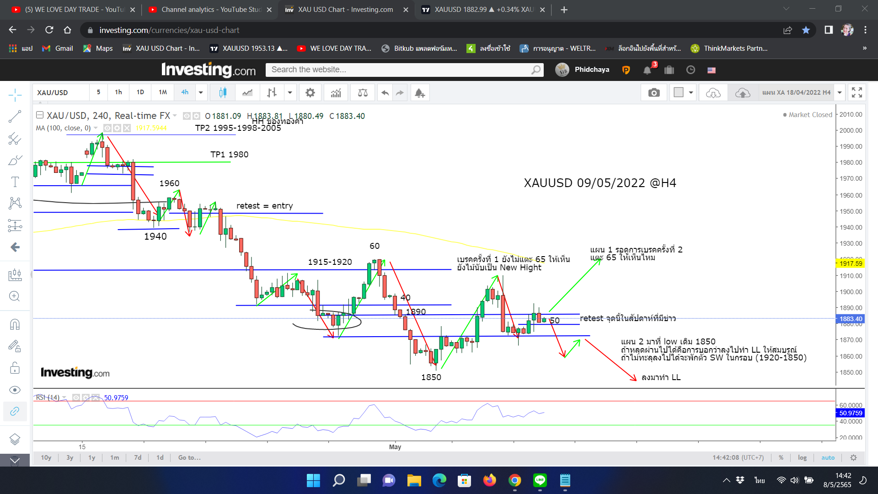Select the candlestick chart style icon
The image size is (878, 494).
pos(223,93)
